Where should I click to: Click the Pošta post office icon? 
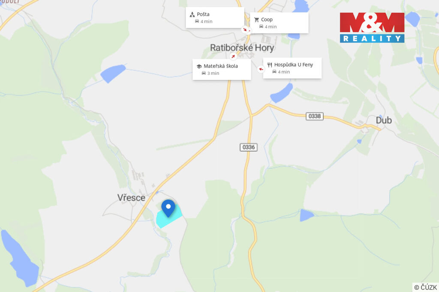[192, 15]
